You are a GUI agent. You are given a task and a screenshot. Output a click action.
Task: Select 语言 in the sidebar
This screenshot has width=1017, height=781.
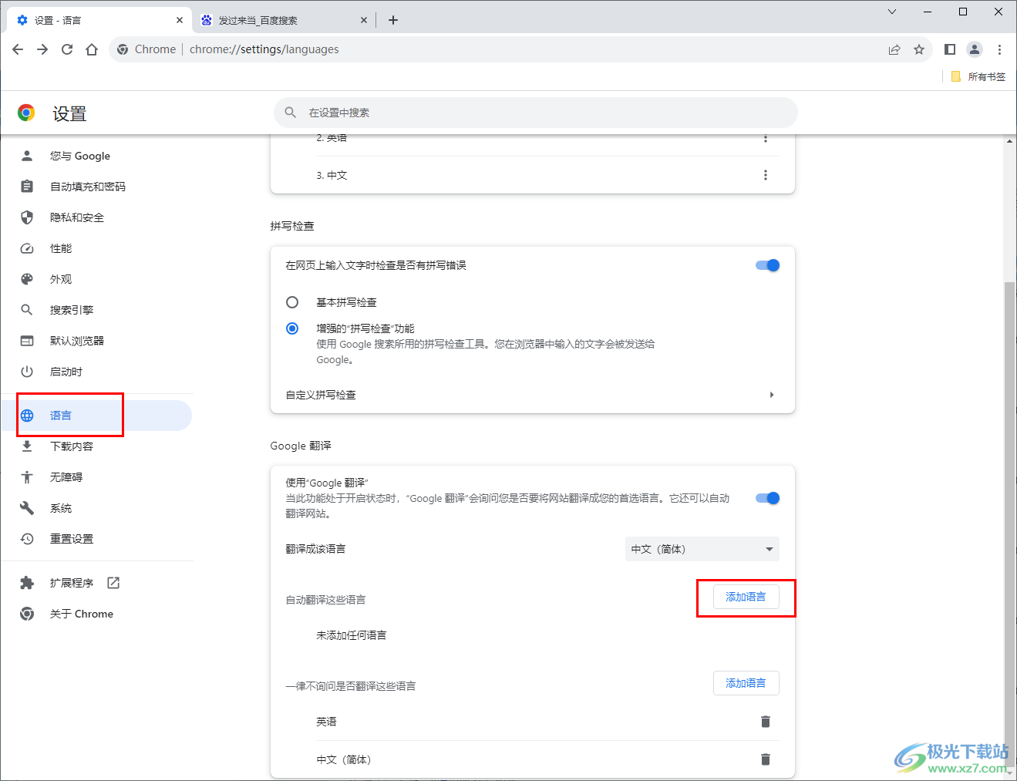coord(96,416)
